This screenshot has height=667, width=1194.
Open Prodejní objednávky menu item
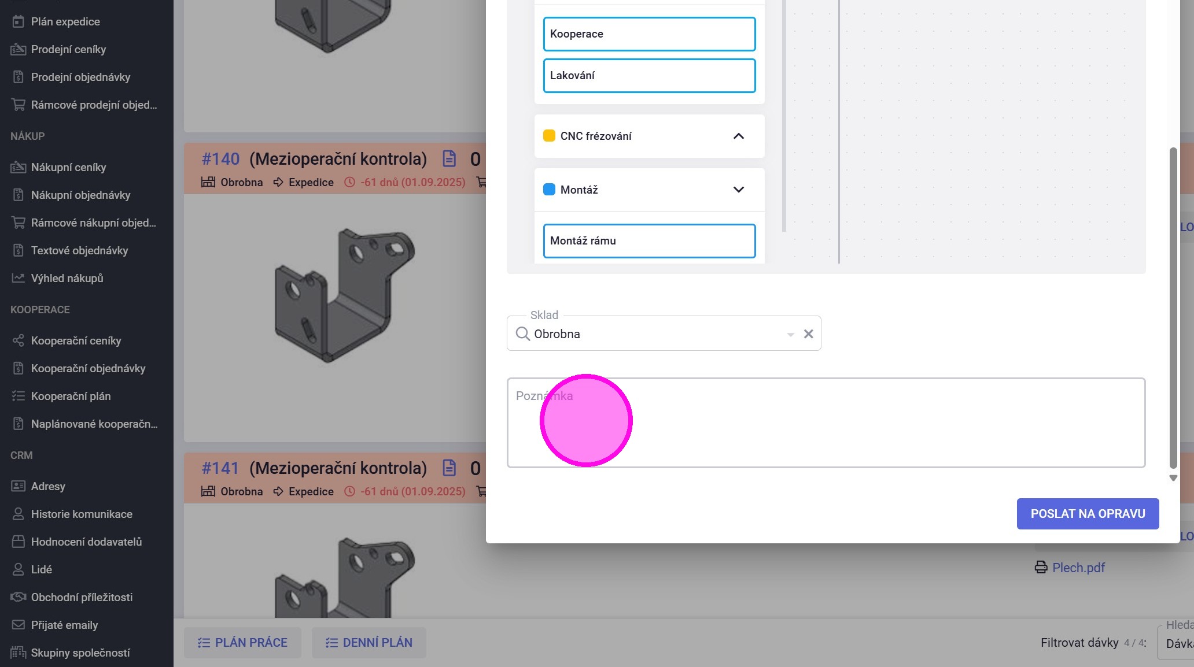[80, 77]
